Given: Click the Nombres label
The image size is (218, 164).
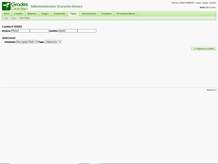Looking at the screenshot, I should (6, 31).
